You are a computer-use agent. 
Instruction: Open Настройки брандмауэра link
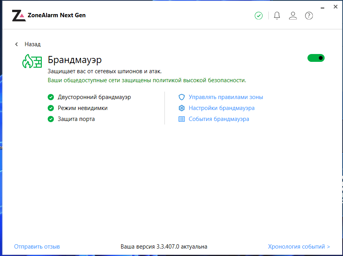tap(222, 108)
